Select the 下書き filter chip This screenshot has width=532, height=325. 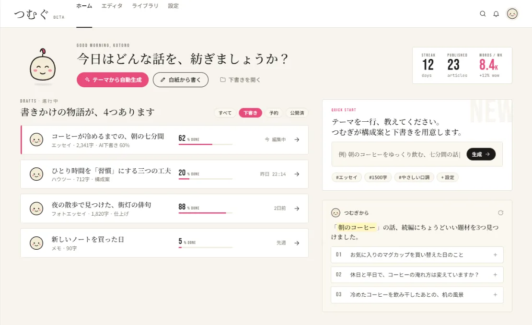click(250, 113)
